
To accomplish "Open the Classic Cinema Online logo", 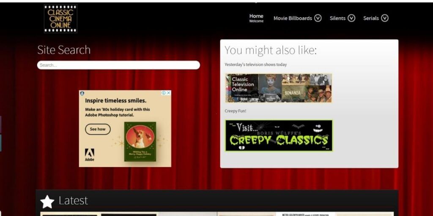I will (60, 19).
